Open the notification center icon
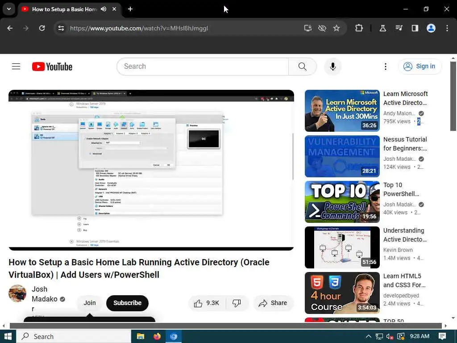The height and width of the screenshot is (343, 457). [x=442, y=337]
